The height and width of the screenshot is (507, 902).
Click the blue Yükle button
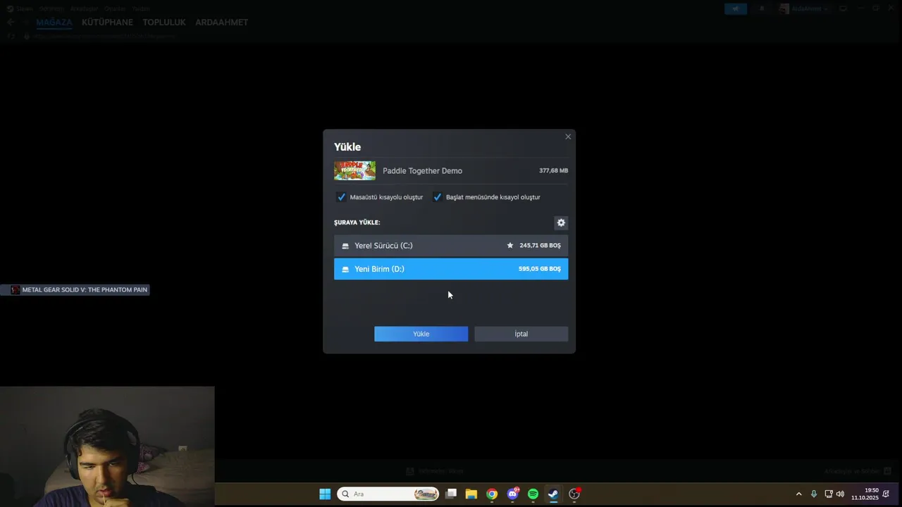(x=421, y=334)
